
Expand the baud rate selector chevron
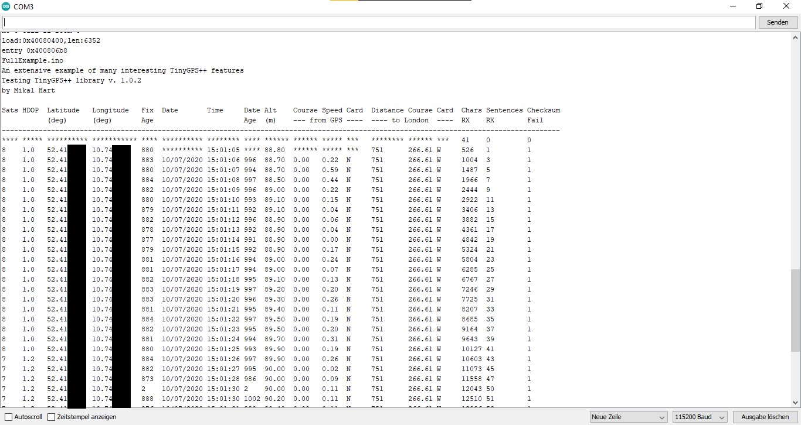722,417
